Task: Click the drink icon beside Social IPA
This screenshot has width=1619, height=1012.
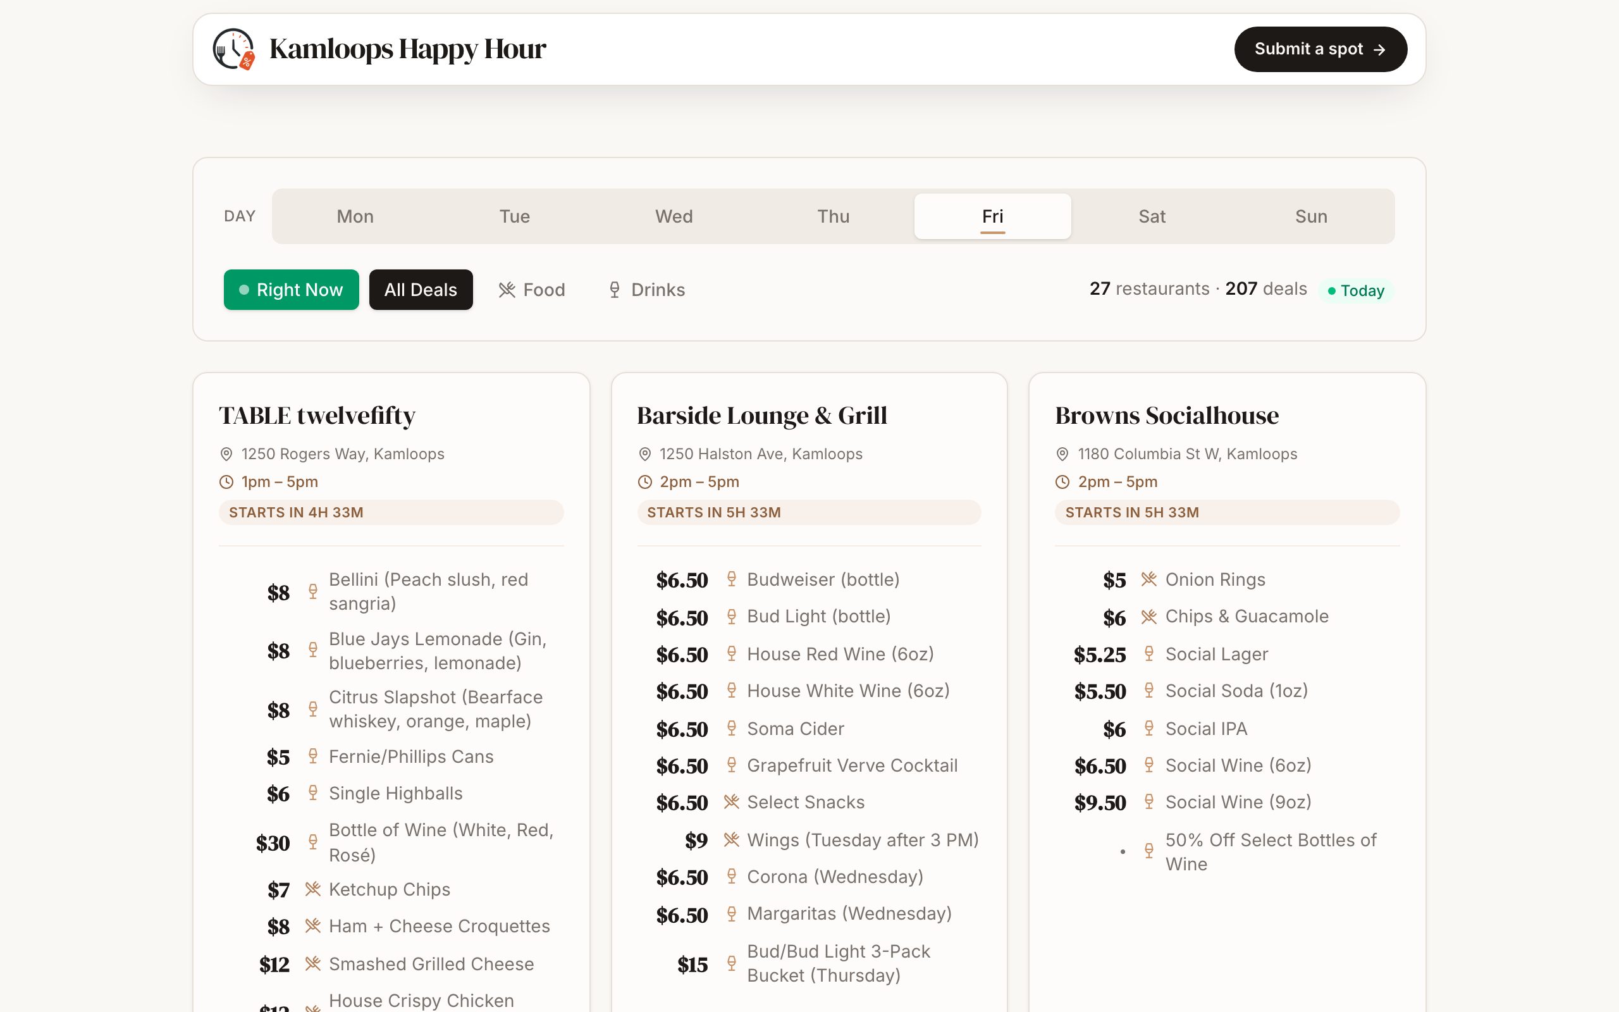Action: click(x=1148, y=728)
